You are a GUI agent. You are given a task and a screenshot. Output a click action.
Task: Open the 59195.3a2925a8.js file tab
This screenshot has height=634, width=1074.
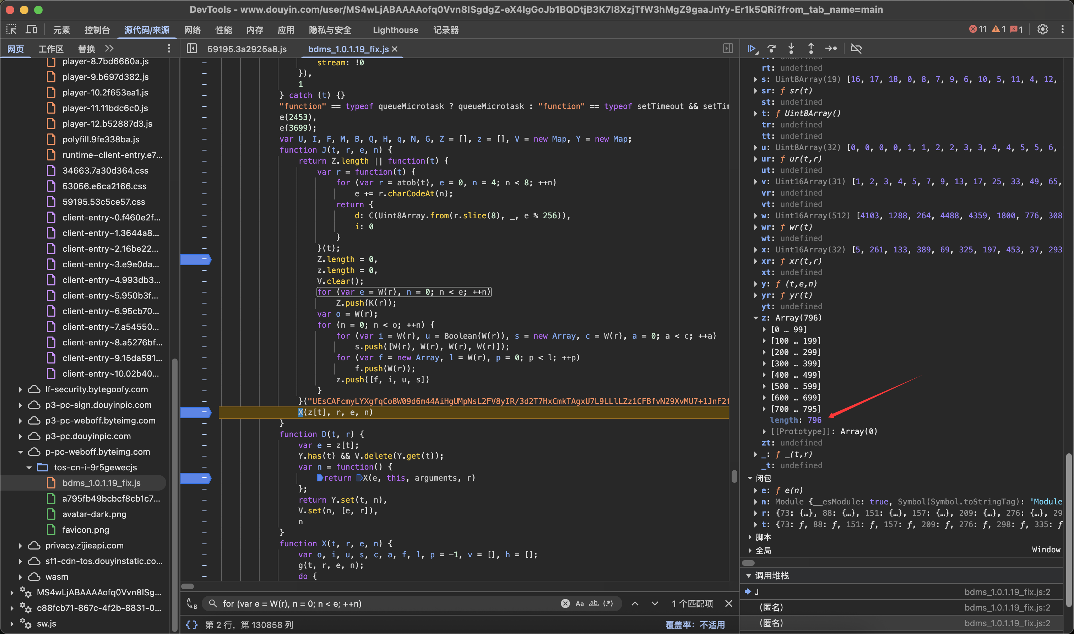(247, 49)
